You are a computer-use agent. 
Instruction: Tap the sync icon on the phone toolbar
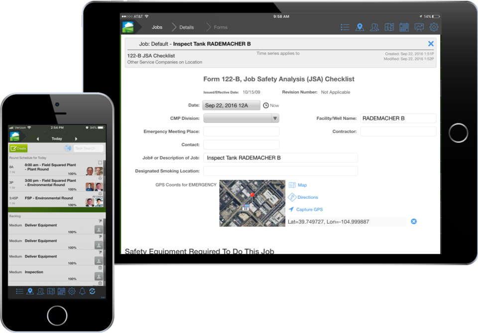92,292
